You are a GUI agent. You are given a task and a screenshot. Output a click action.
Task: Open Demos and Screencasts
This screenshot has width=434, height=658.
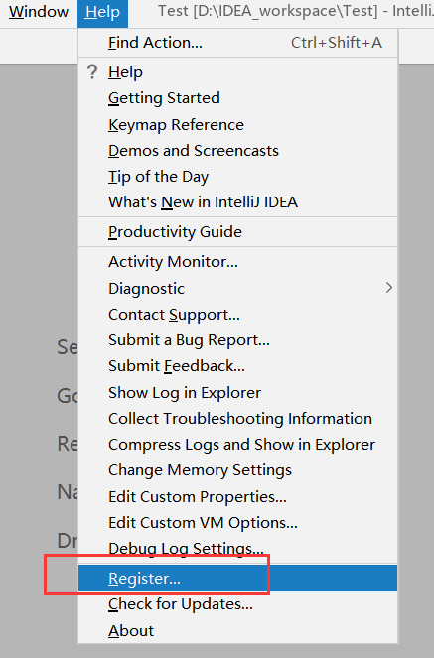237,151
